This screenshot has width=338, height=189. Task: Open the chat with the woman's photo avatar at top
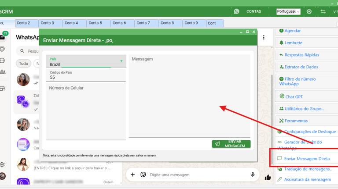point(23,79)
